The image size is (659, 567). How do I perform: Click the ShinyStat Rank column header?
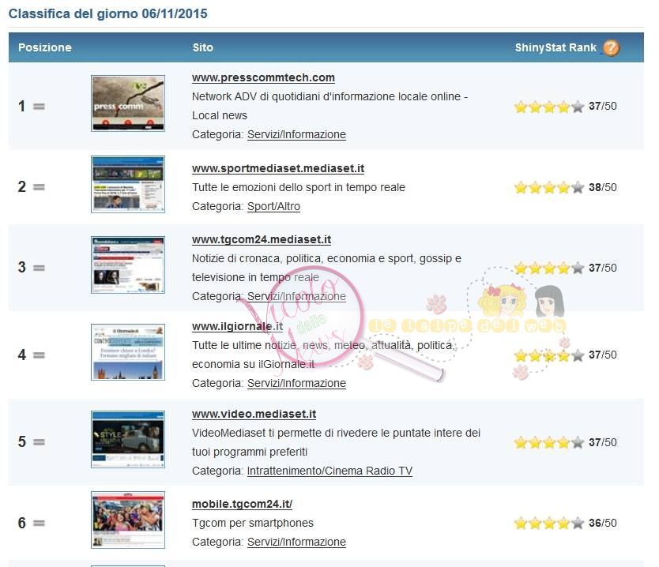tap(555, 47)
